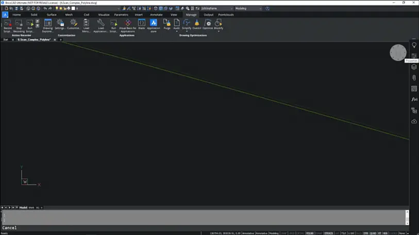The height and width of the screenshot is (235, 419).
Task: Toggle STRACK in status bar
Action: [x=329, y=233]
